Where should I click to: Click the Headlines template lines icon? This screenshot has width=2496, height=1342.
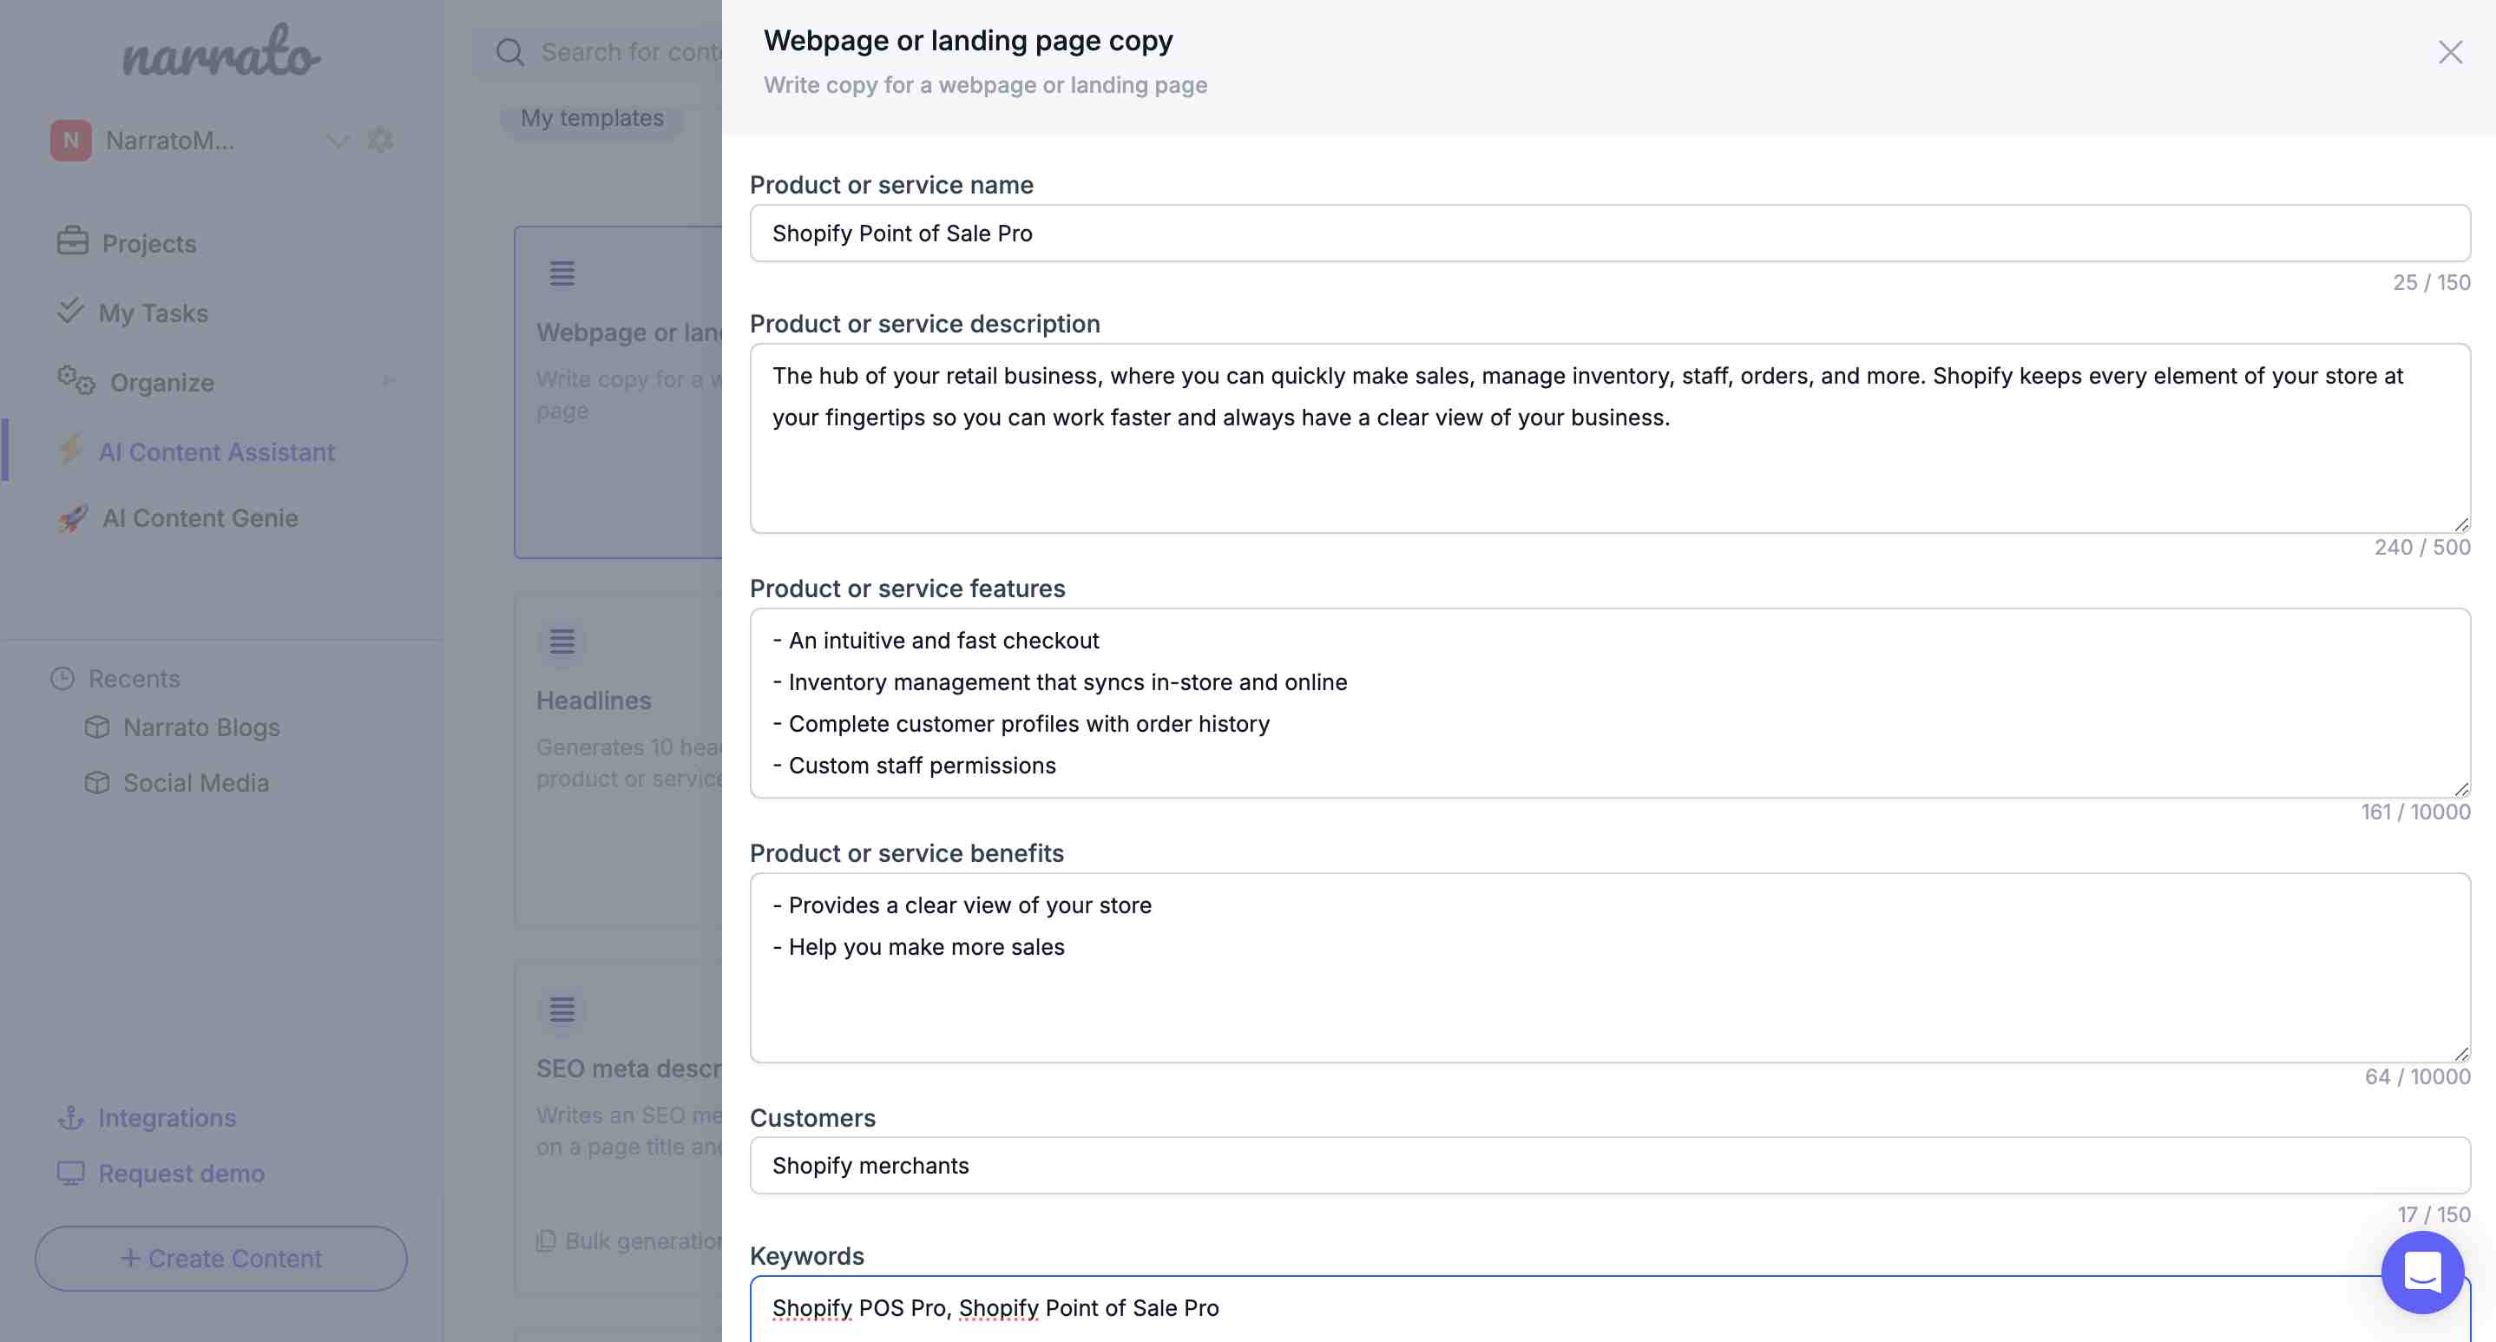(562, 641)
